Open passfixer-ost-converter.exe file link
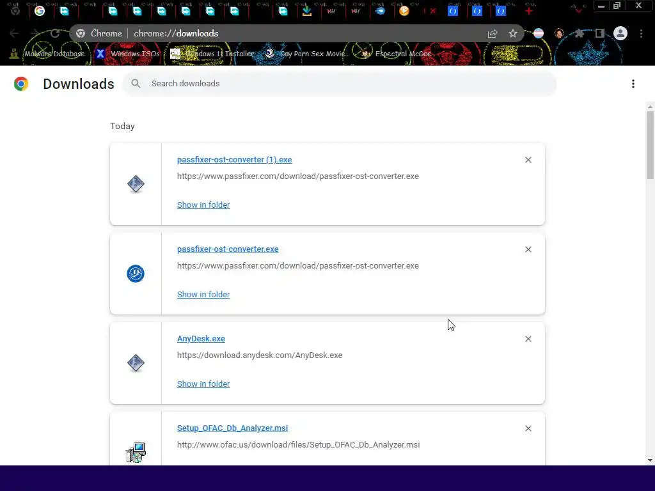The width and height of the screenshot is (655, 491). [x=228, y=249]
